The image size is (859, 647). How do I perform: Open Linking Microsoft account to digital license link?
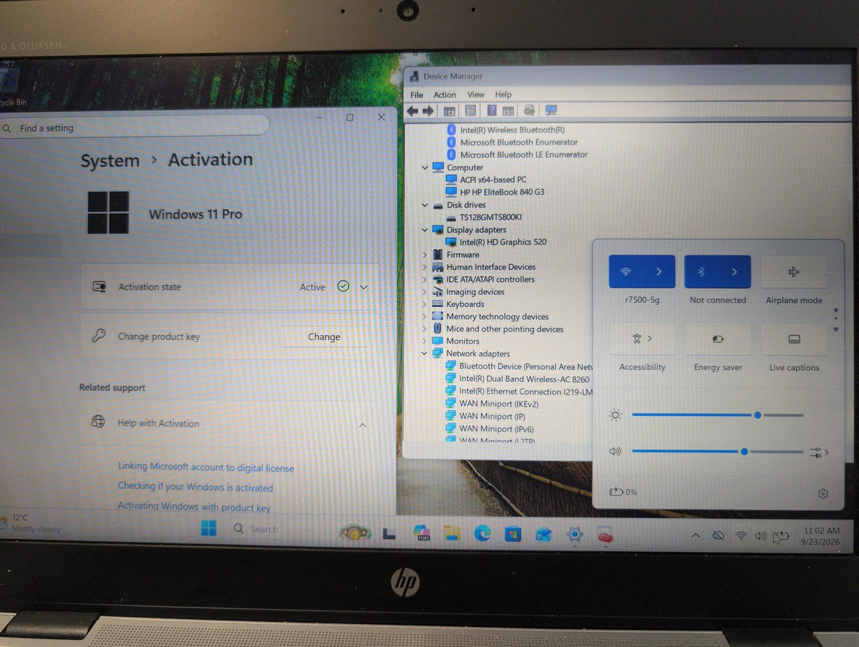tap(206, 467)
